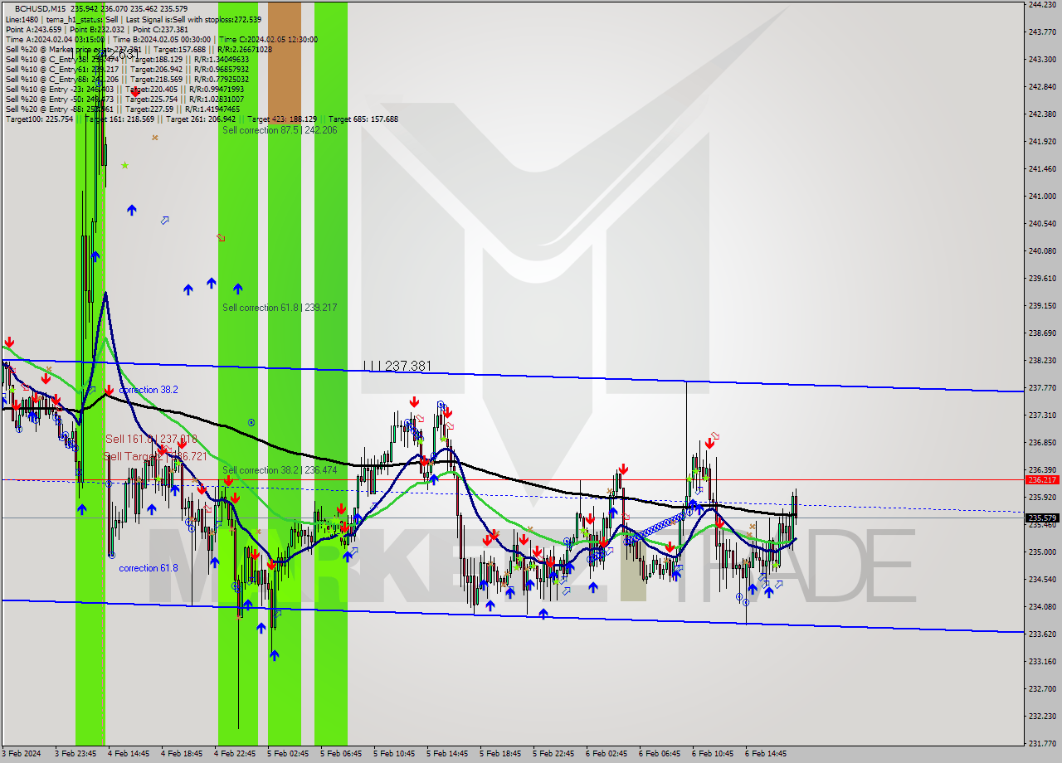Click the '6 Feb 14:45' time label
This screenshot has width=1062, height=763.
pos(766,754)
